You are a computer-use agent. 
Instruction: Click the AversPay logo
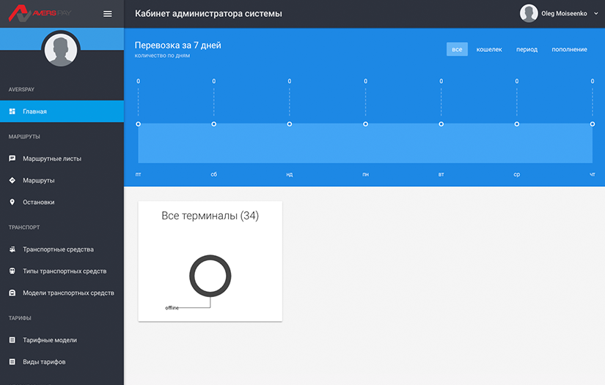(40, 13)
